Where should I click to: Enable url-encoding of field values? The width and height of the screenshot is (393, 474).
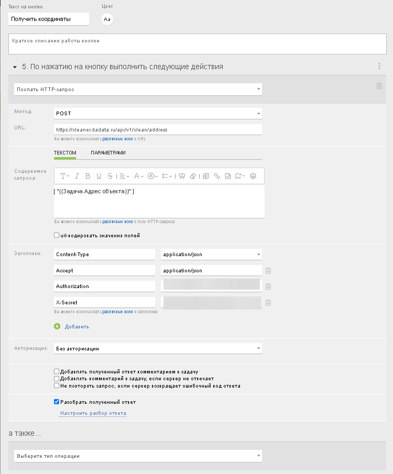[57, 236]
